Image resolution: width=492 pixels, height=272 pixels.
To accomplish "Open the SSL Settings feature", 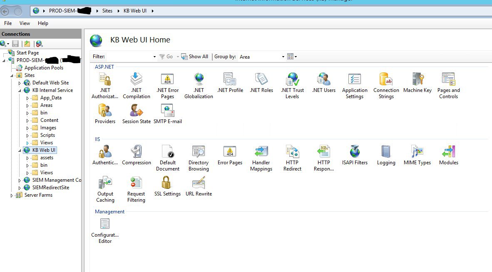I will coord(168,186).
